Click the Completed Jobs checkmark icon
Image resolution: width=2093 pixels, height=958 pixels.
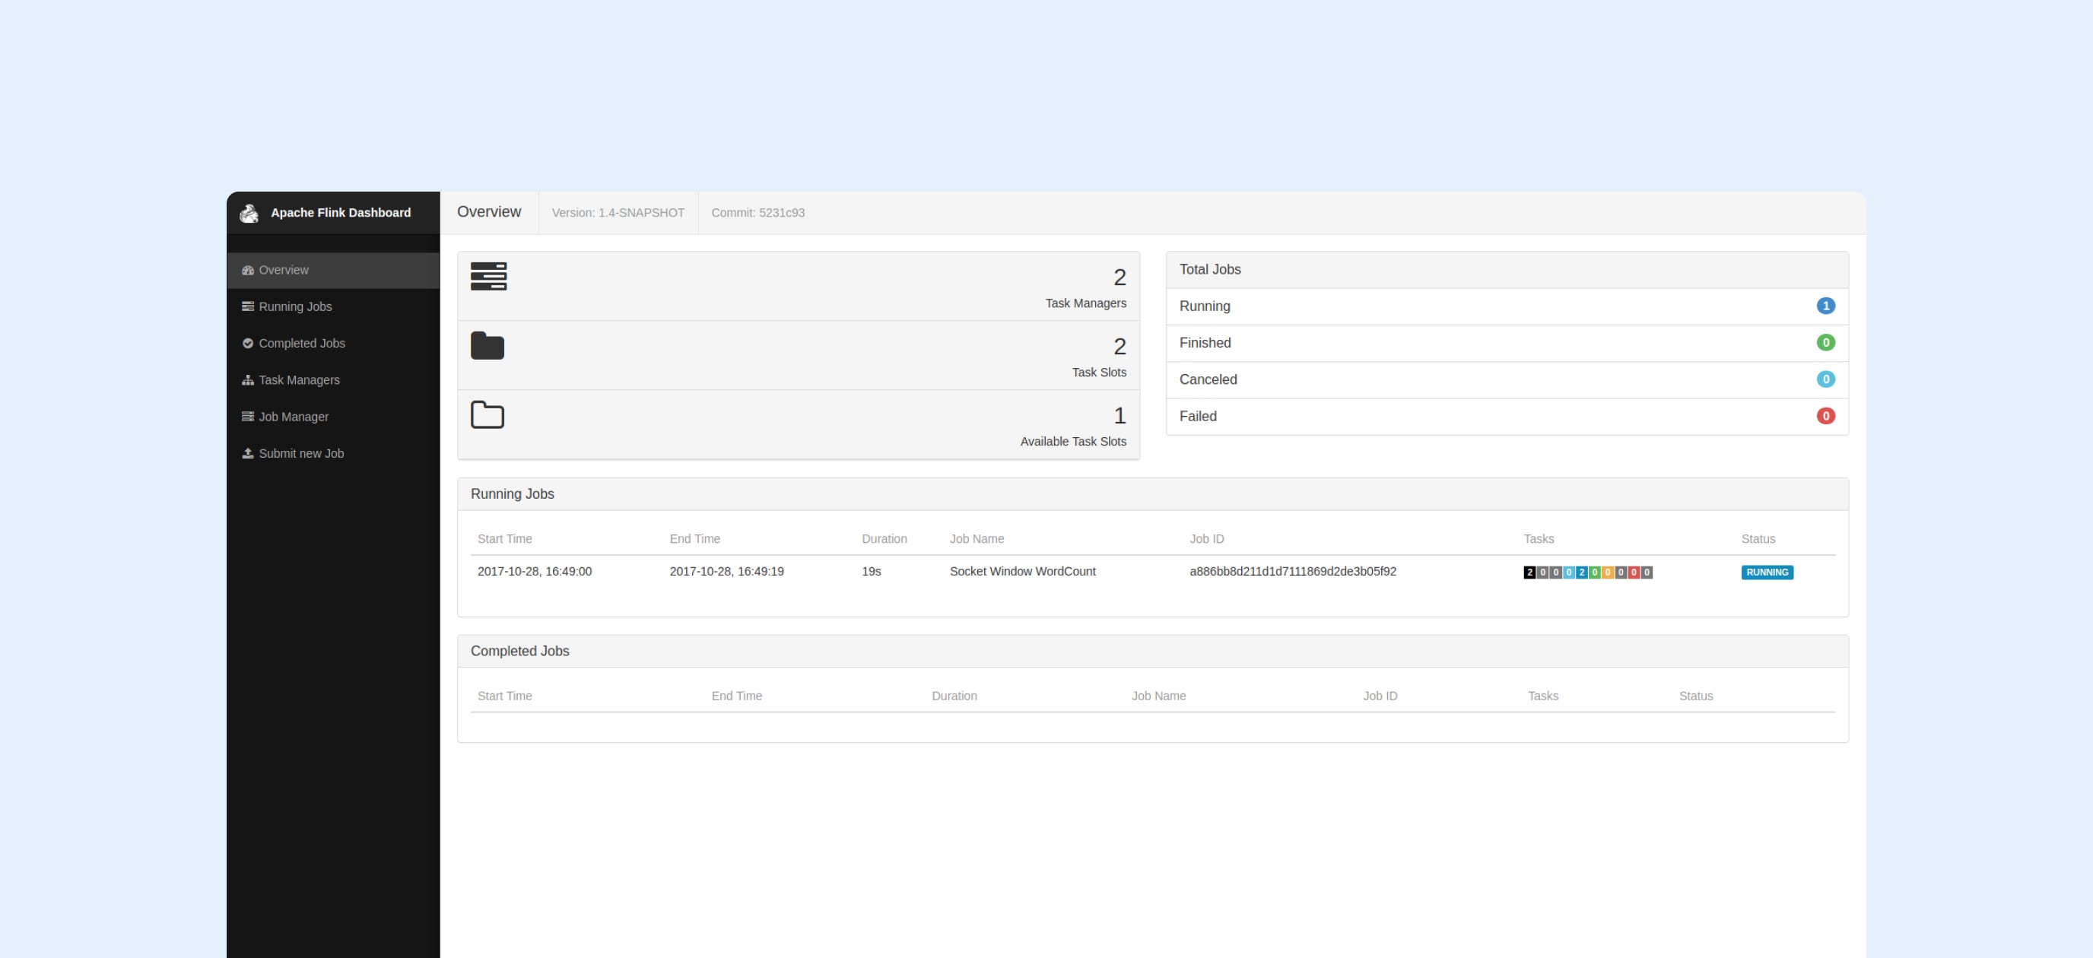pos(248,343)
